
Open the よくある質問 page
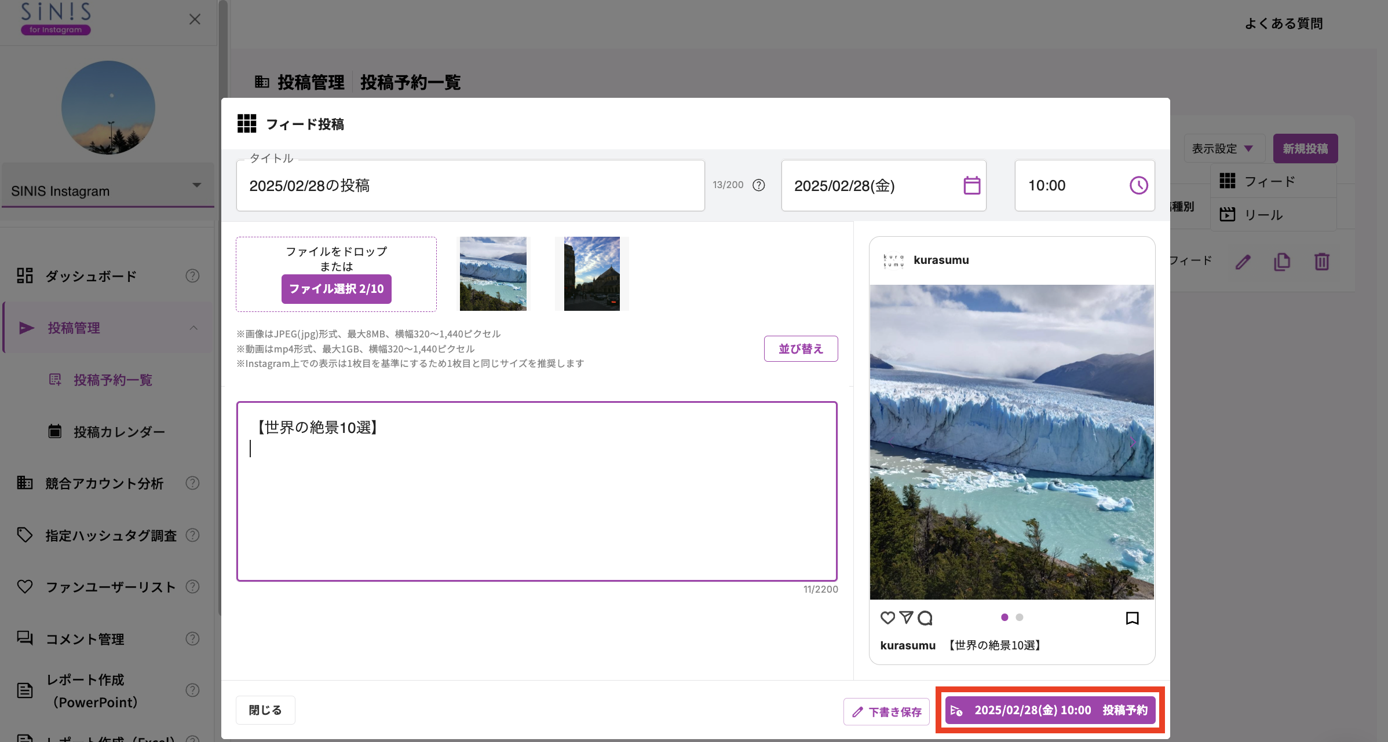click(1284, 23)
